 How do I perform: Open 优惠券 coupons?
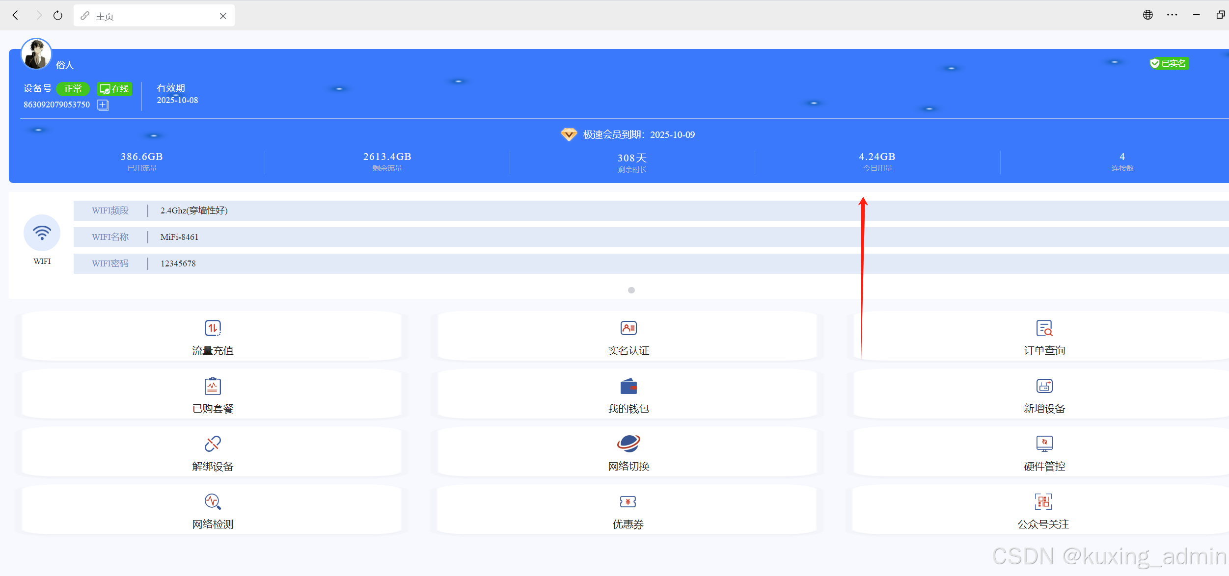[x=628, y=502]
